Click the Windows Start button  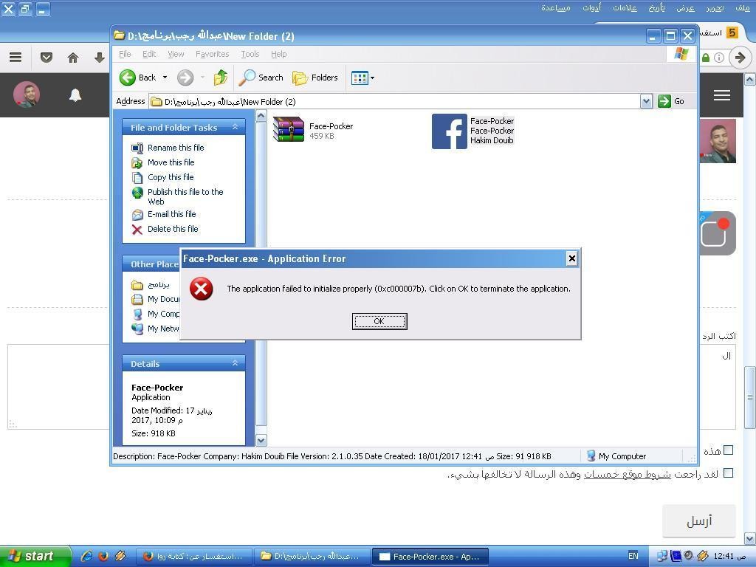[x=31, y=556]
